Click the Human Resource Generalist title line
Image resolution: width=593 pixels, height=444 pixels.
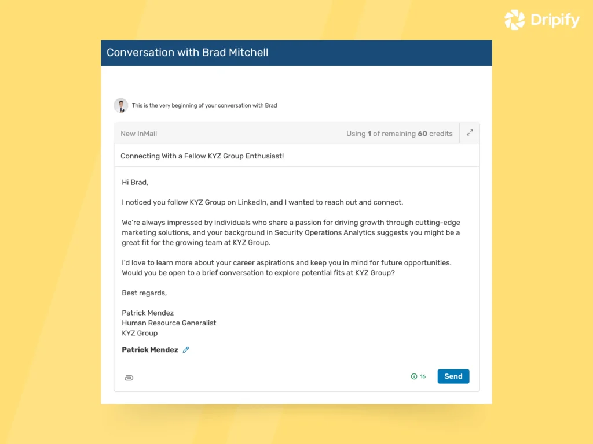pos(169,323)
